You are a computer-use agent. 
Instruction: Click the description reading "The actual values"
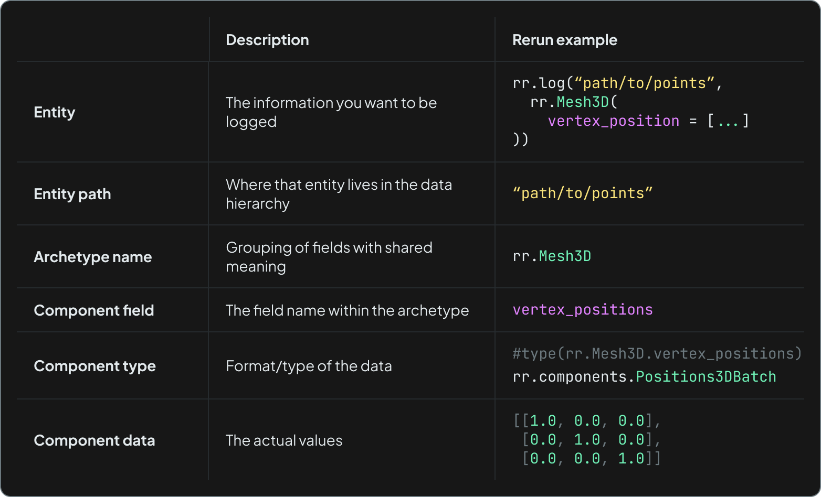(283, 440)
